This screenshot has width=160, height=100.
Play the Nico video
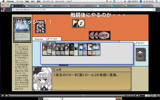pyautogui.click(x=3, y=95)
